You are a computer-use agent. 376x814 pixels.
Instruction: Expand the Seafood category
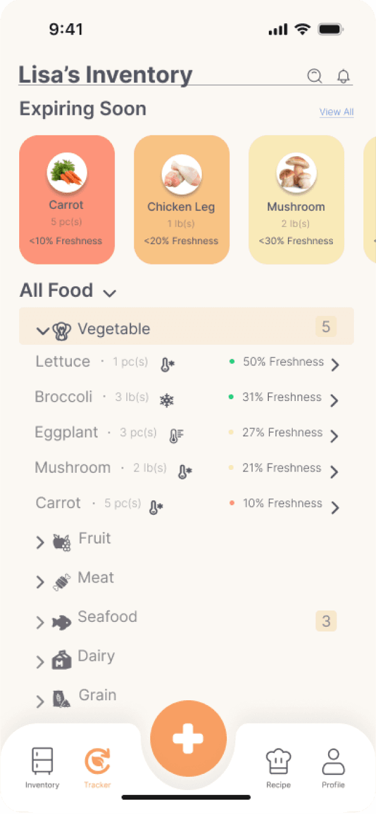pyautogui.click(x=41, y=622)
